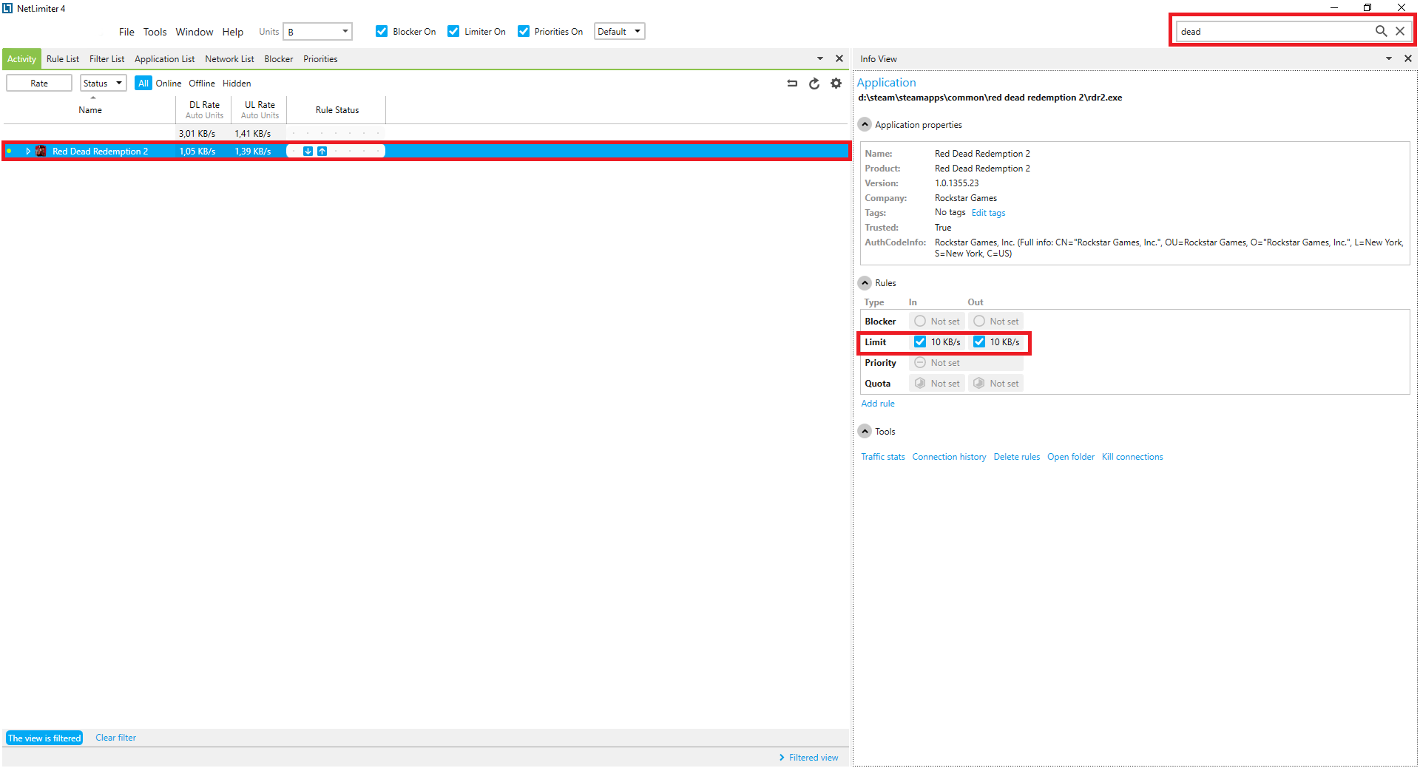Show Hidden applications
Image resolution: width=1420 pixels, height=768 pixels.
[x=237, y=84]
